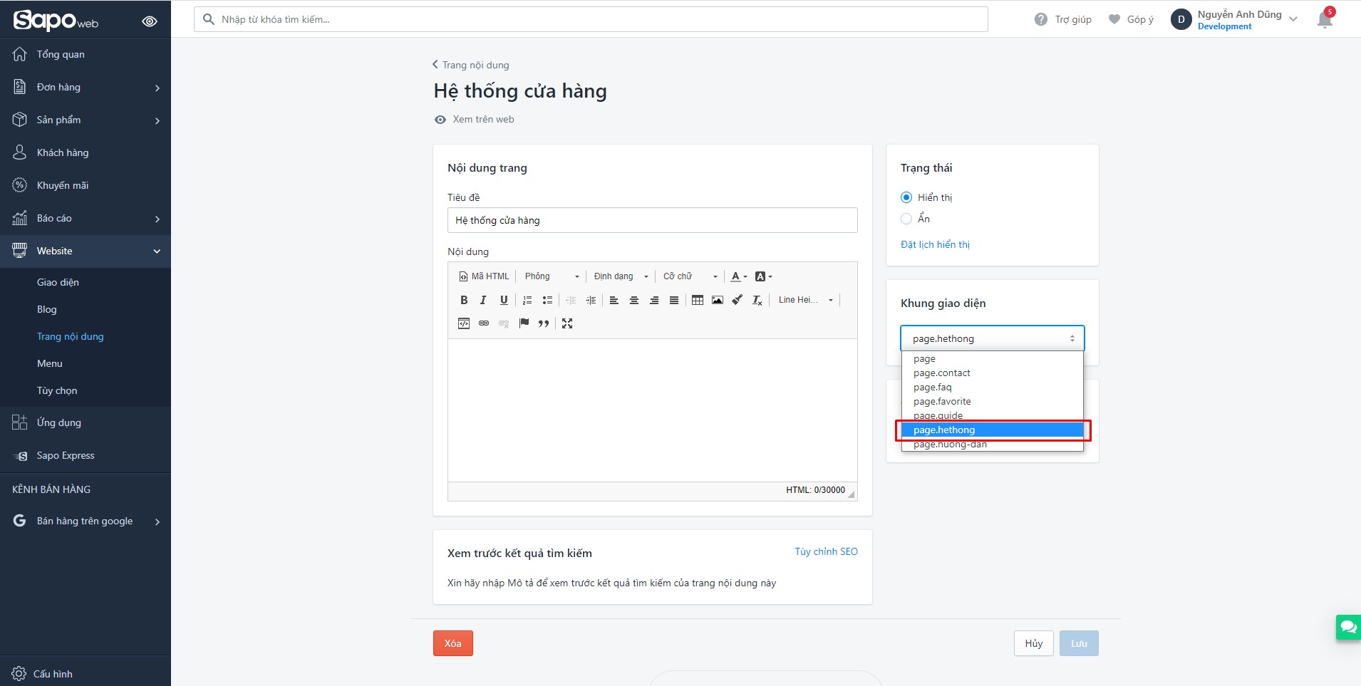1361x686 pixels.
Task: Expand the Báo cáo sidebar menu
Action: (x=86, y=218)
